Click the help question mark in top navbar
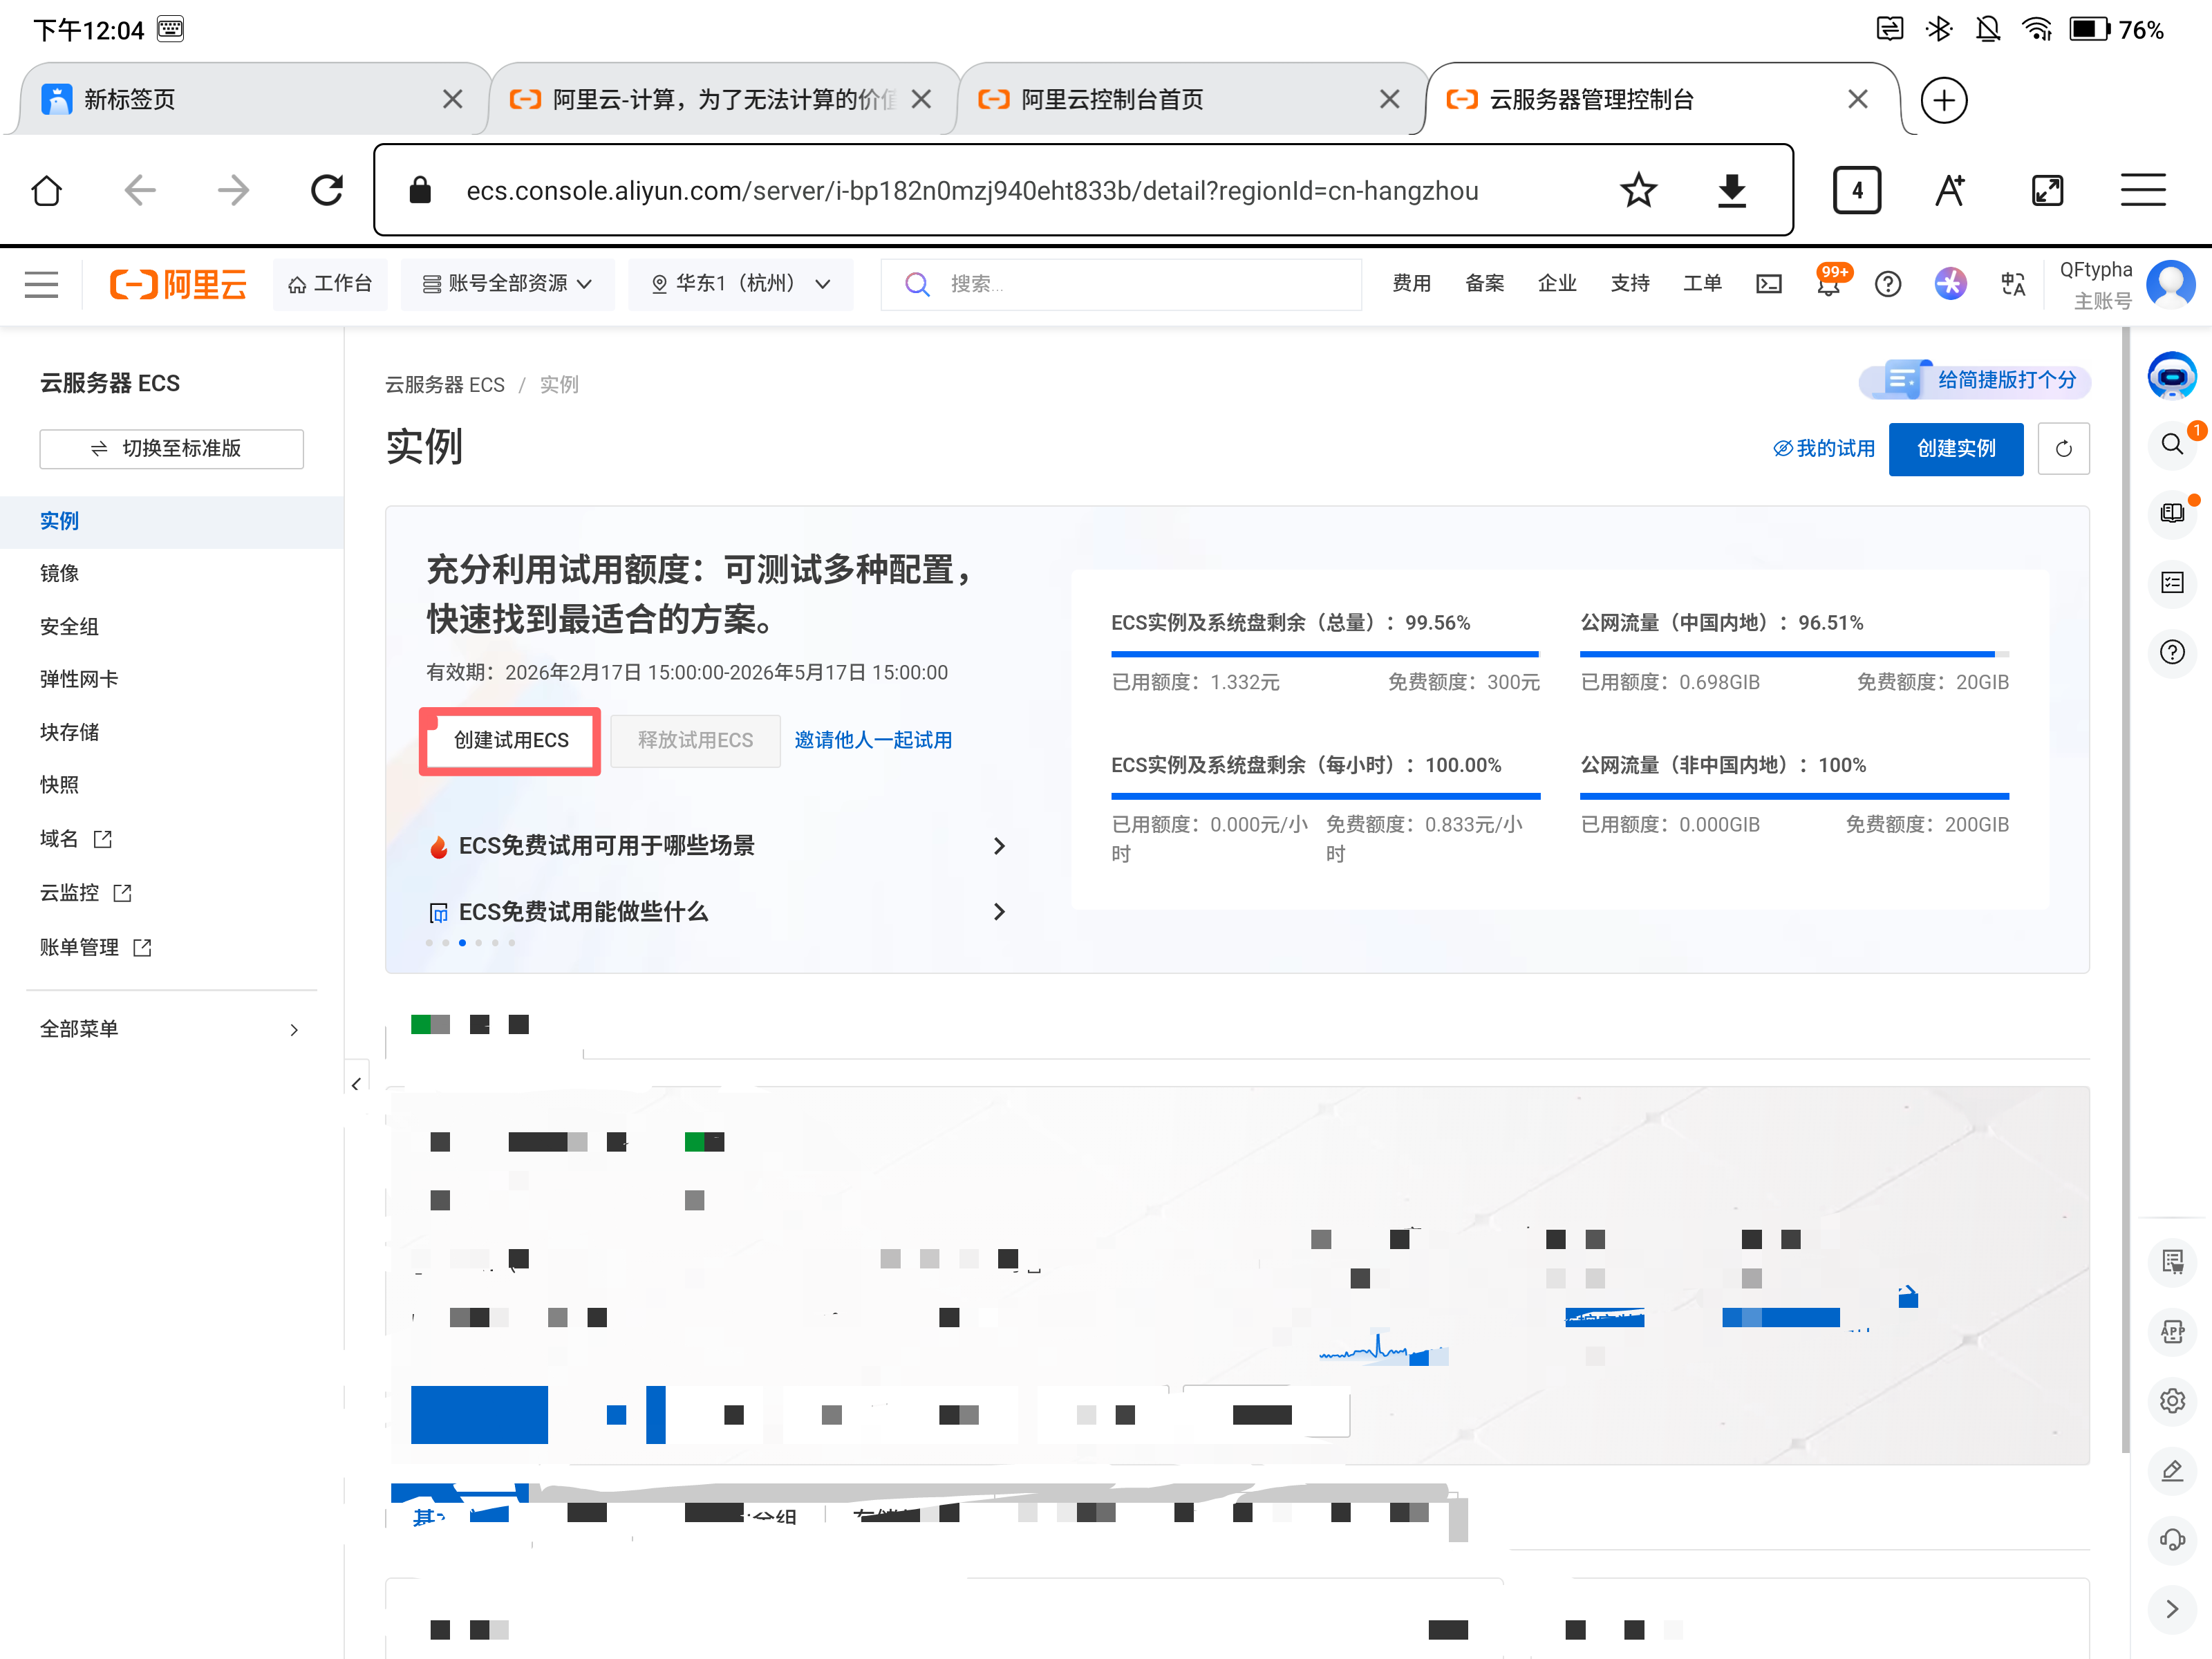This screenshot has width=2212, height=1659. coord(1887,284)
